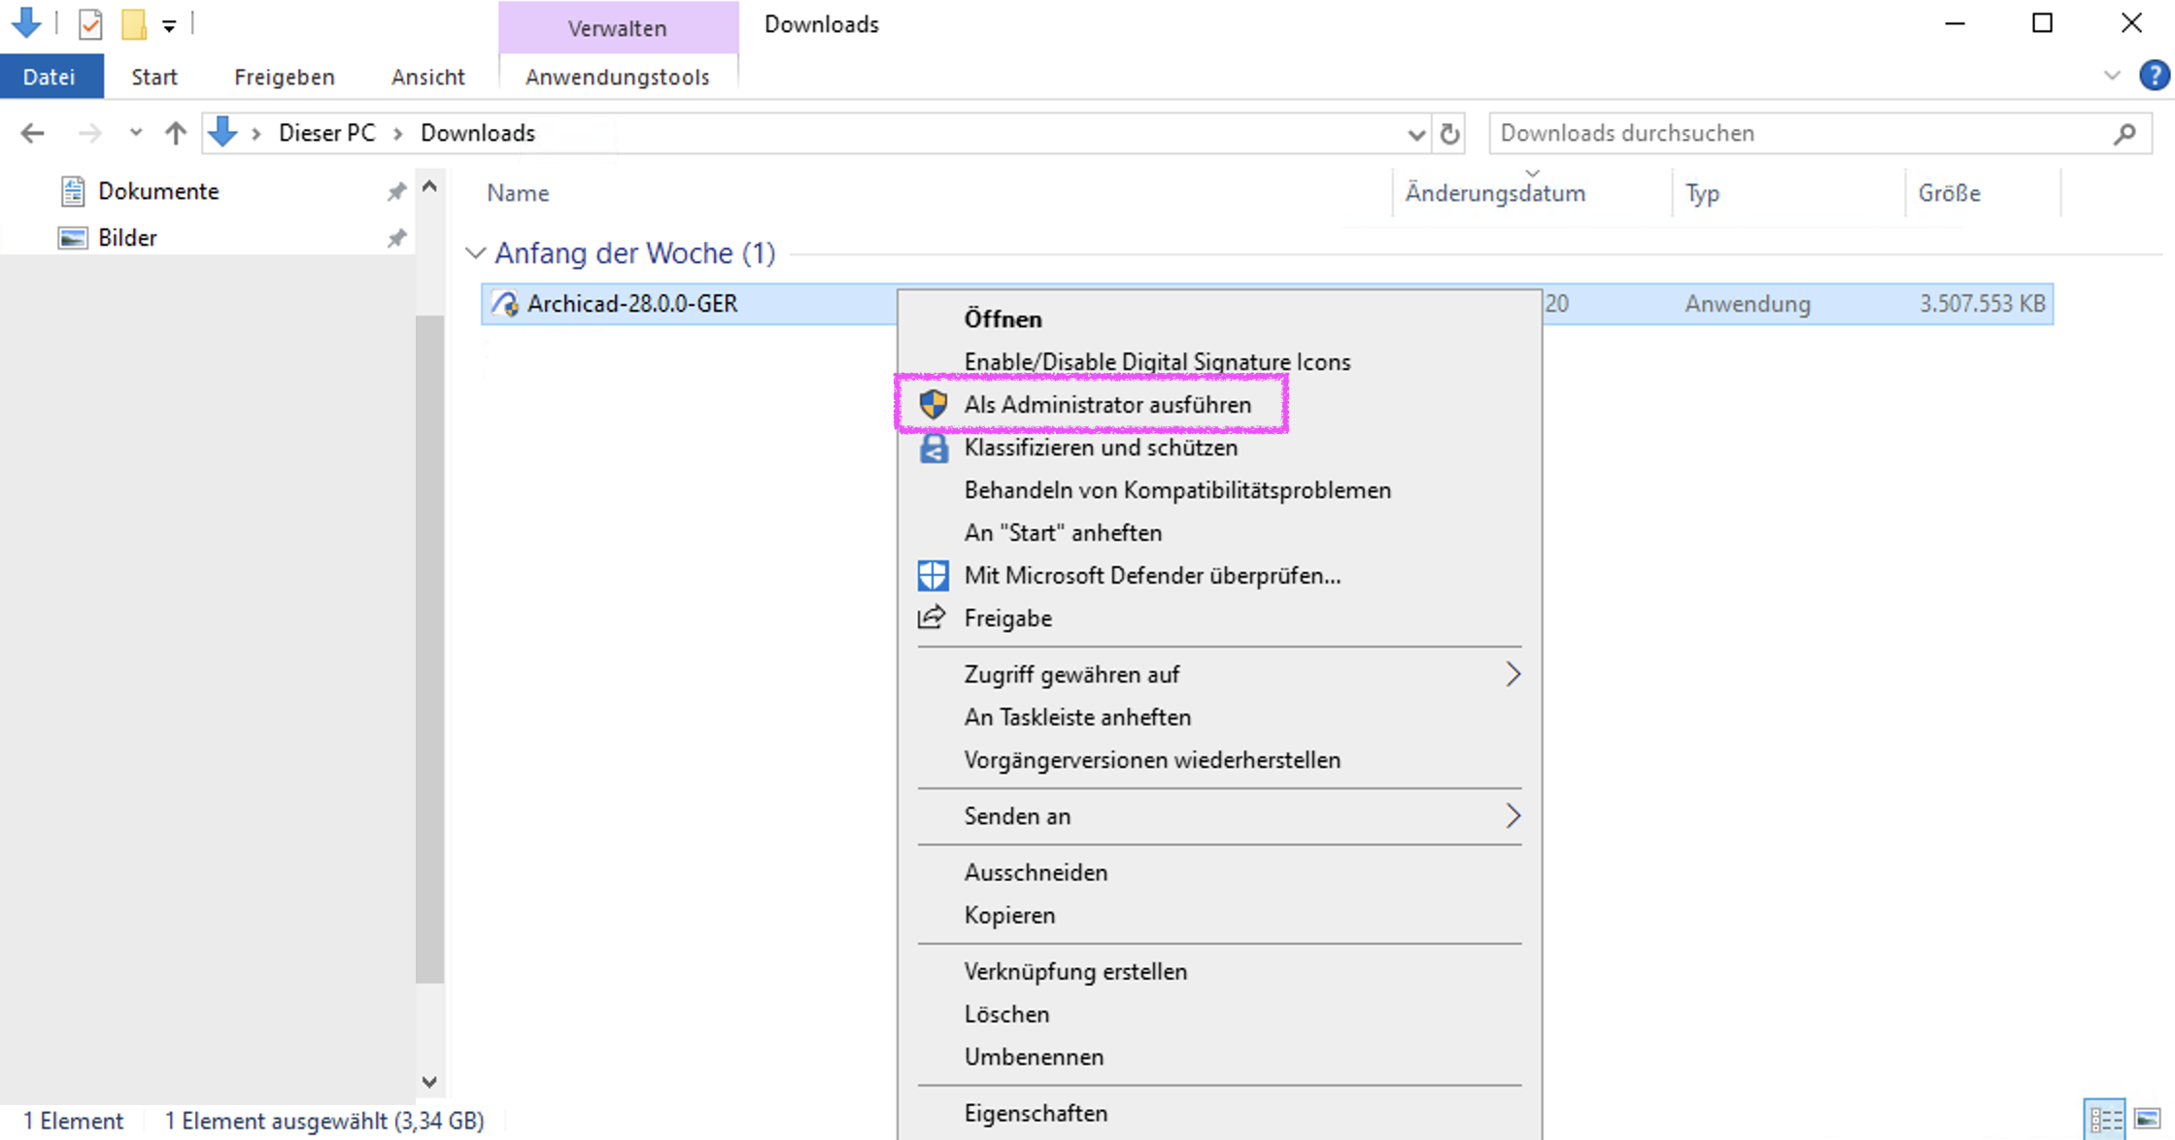Switch to the Start ribbon tab
The height and width of the screenshot is (1140, 2175).
(x=154, y=77)
